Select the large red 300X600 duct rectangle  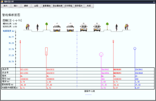click(x=46, y=51)
